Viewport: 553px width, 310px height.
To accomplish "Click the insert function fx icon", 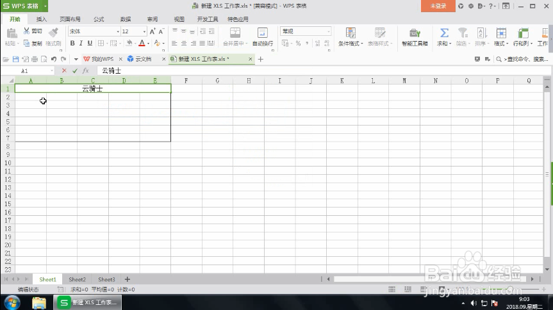I will [x=85, y=70].
